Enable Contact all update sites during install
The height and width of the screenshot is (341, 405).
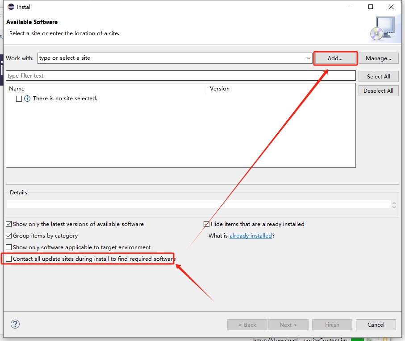click(x=9, y=259)
